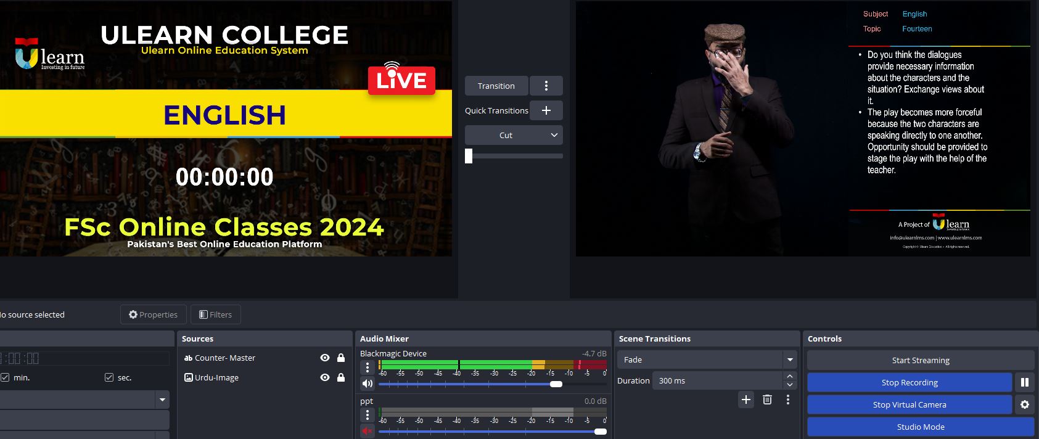Screen dimensions: 1039x439
Task: Toggle Studio Mode off
Action: [921, 427]
